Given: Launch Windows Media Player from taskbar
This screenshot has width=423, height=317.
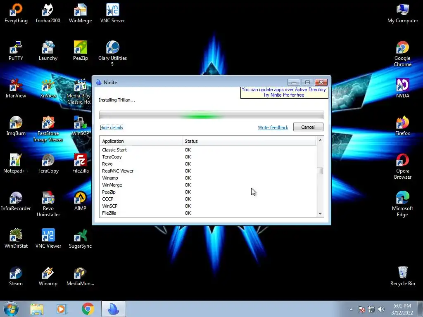Looking at the screenshot, I should (61, 309).
